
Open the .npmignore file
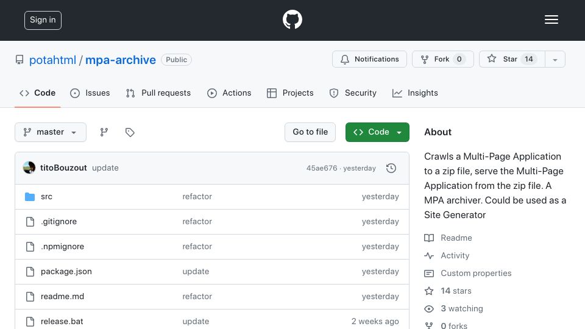[62, 247]
